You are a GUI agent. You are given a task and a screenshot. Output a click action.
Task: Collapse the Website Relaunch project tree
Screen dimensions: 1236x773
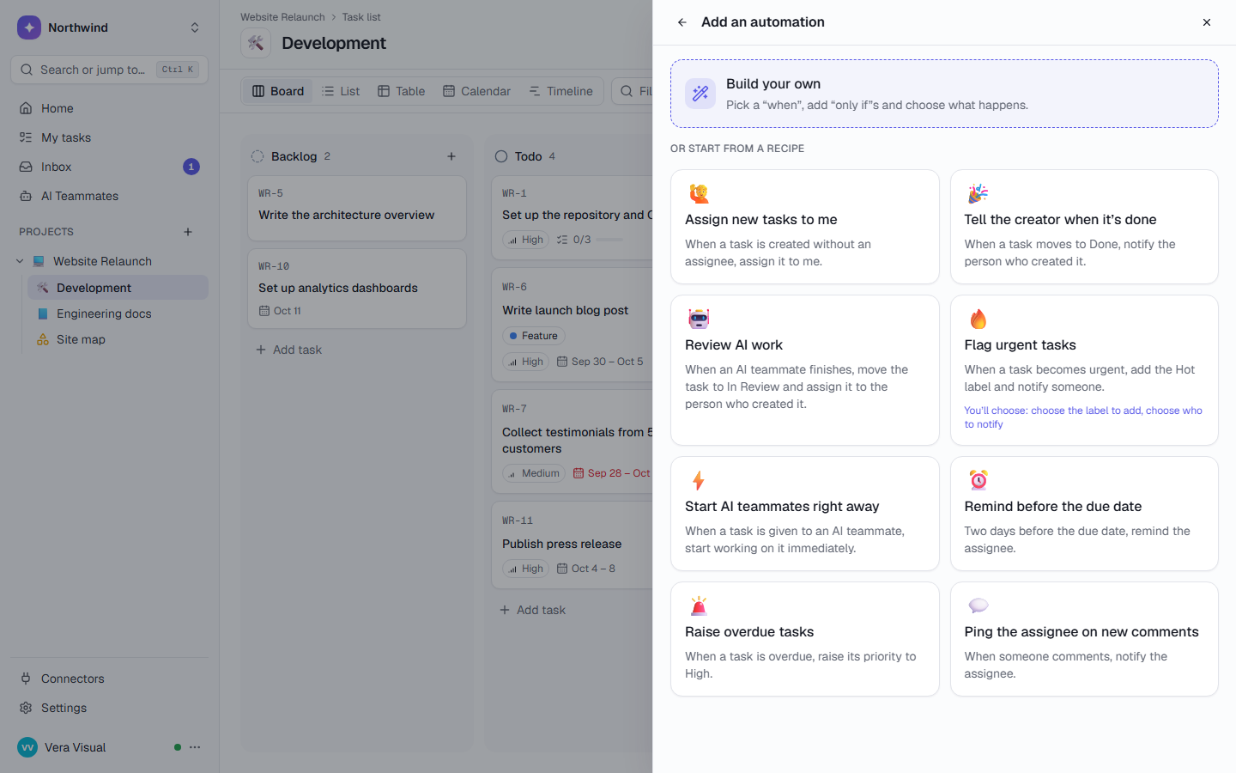pyautogui.click(x=20, y=261)
